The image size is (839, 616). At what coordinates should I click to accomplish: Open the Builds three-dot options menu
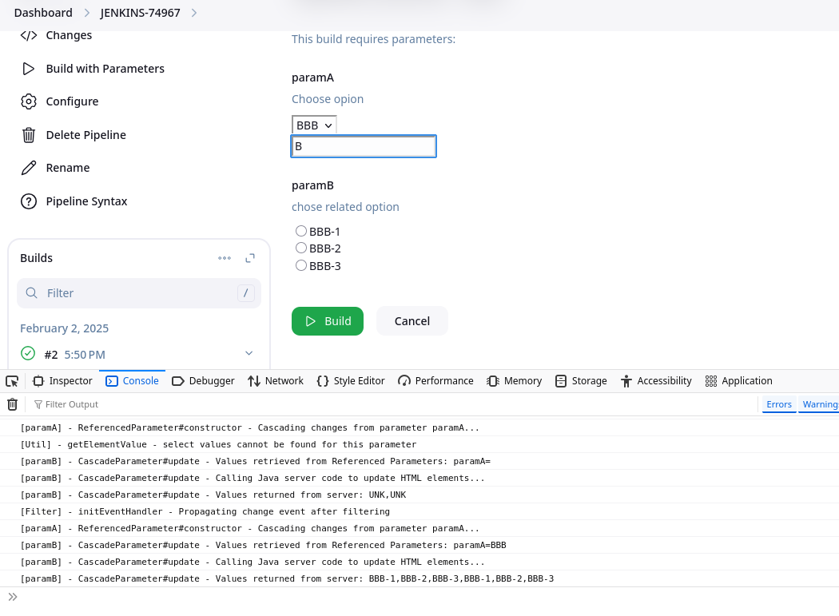[225, 258]
